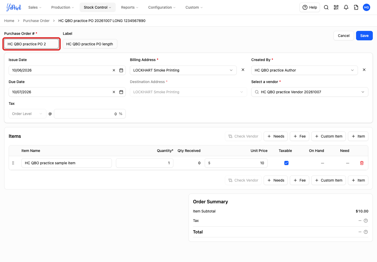Image resolution: width=377 pixels, height=262 pixels.
Task: Clear the Billing Address selection
Action: click(243, 70)
